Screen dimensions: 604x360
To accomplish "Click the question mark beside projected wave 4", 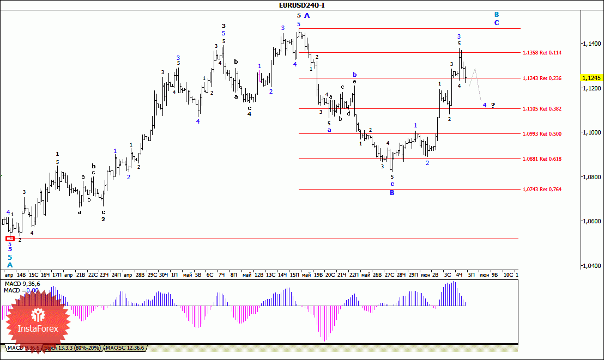I will point(493,105).
